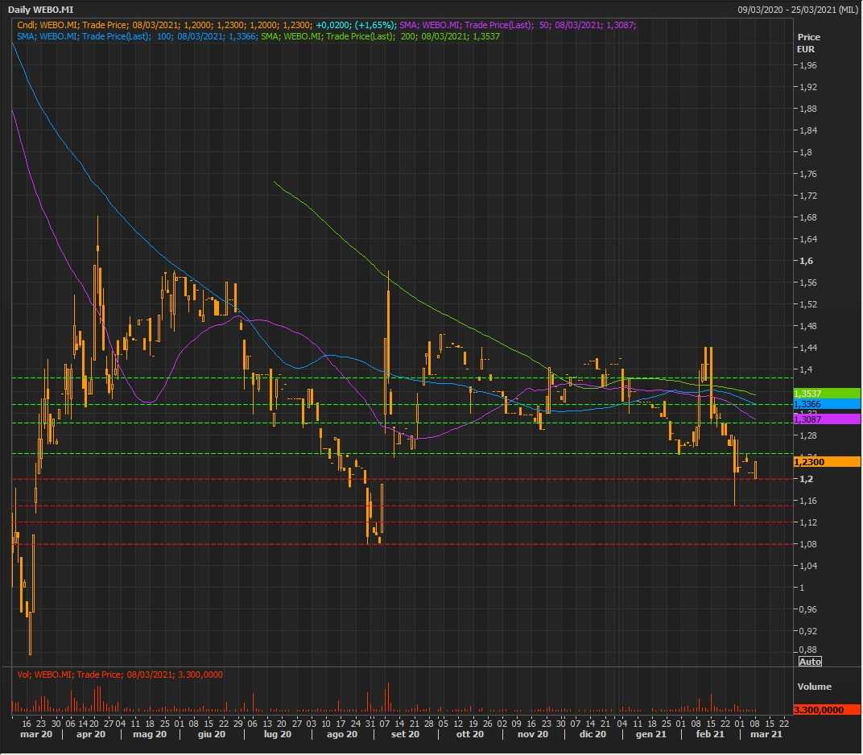Click the orange 1,2300 last price tag
The height and width of the screenshot is (755, 863).
point(815,462)
